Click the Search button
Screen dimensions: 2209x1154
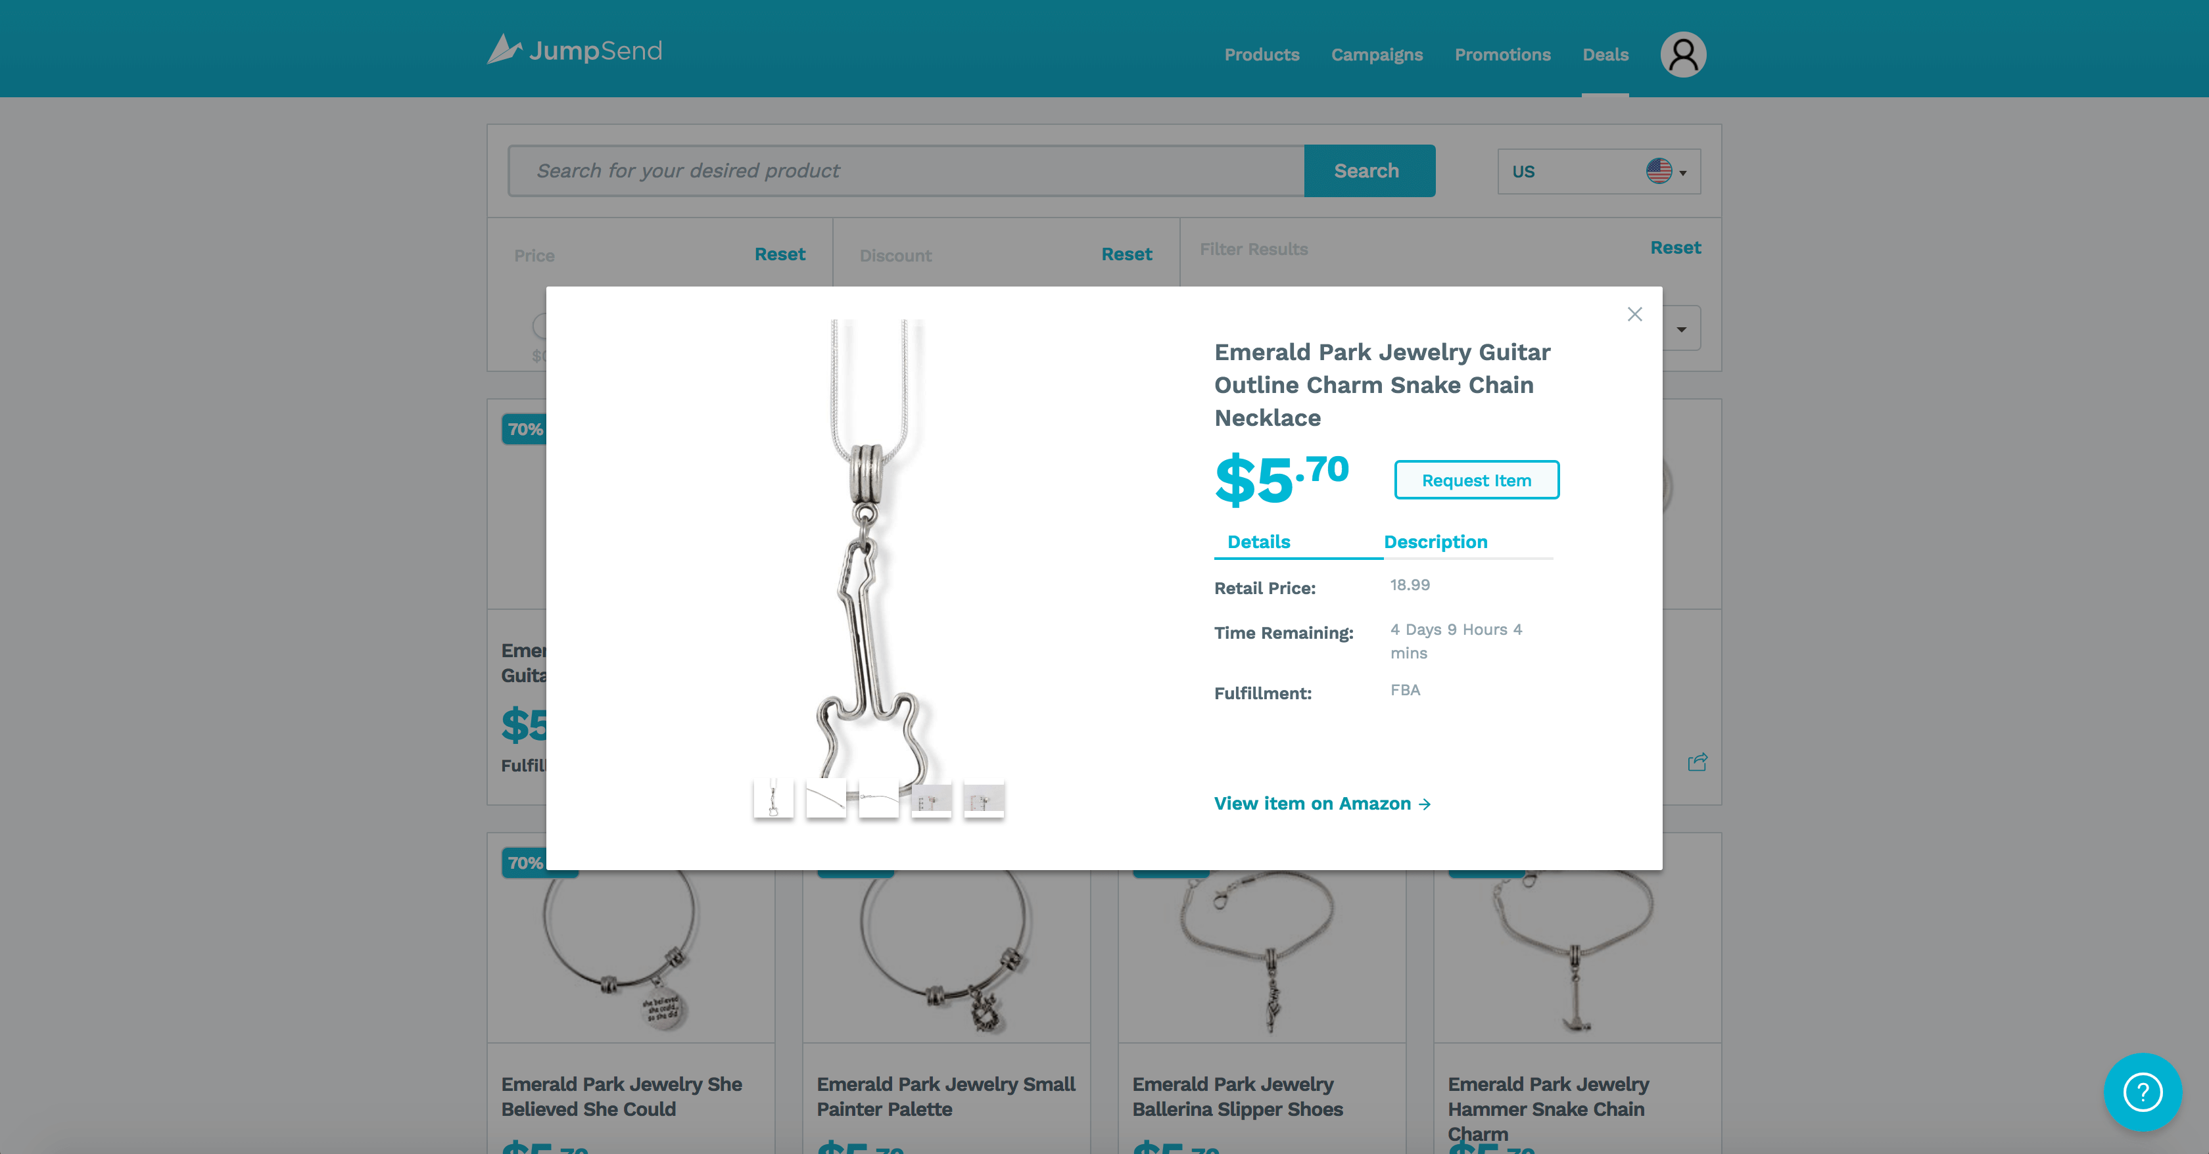(x=1369, y=171)
